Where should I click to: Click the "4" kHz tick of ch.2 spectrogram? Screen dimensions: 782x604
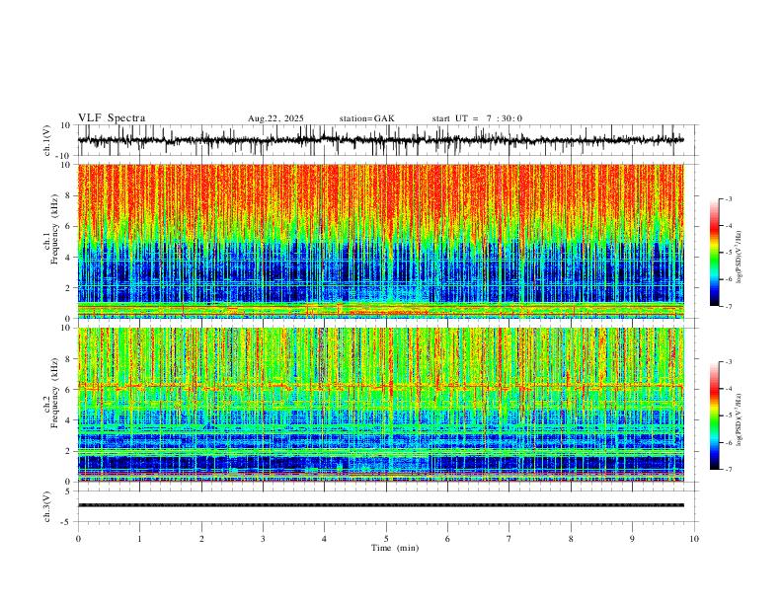[68, 420]
